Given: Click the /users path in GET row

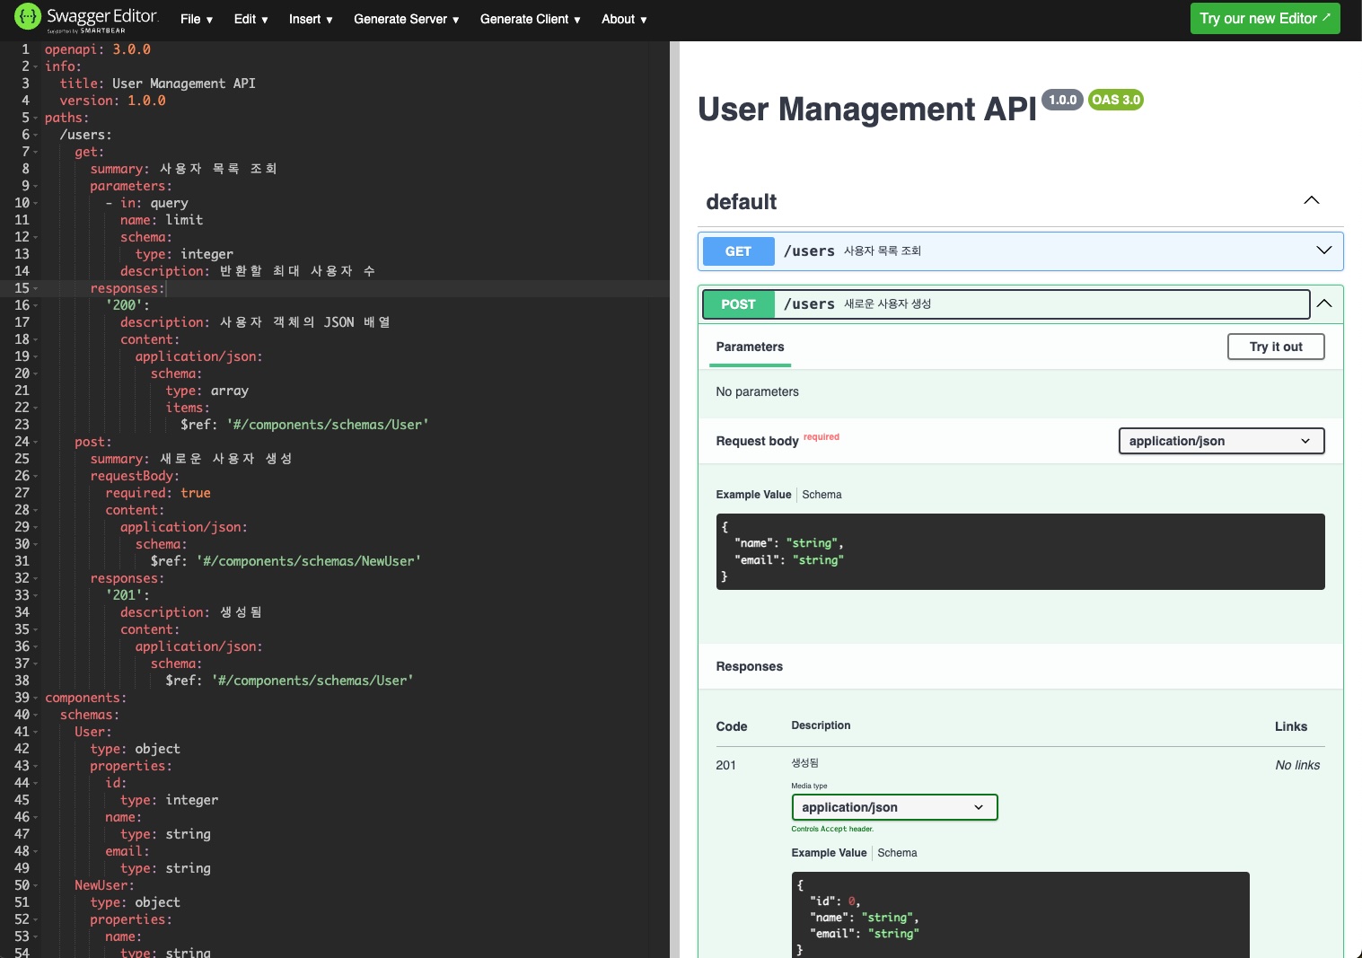Looking at the screenshot, I should click(x=809, y=251).
